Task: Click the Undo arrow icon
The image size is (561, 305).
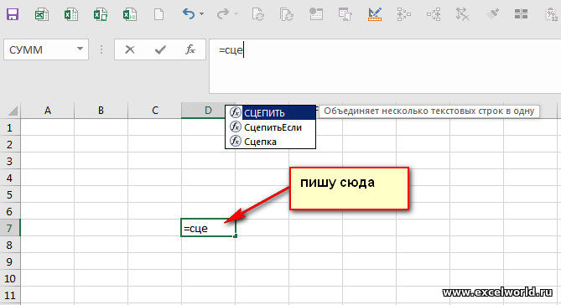Action: coord(189,14)
